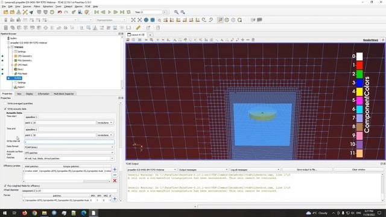
Task: Go to first frame playback button
Action: (x=96, y=12)
